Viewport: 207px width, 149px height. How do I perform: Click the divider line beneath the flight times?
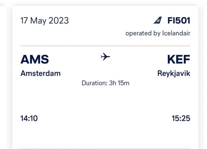(x=105, y=148)
